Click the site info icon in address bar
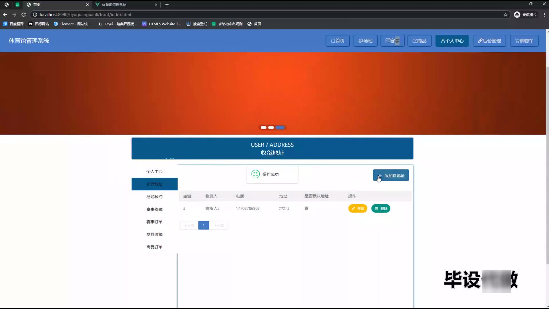The height and width of the screenshot is (309, 549). tap(35, 15)
